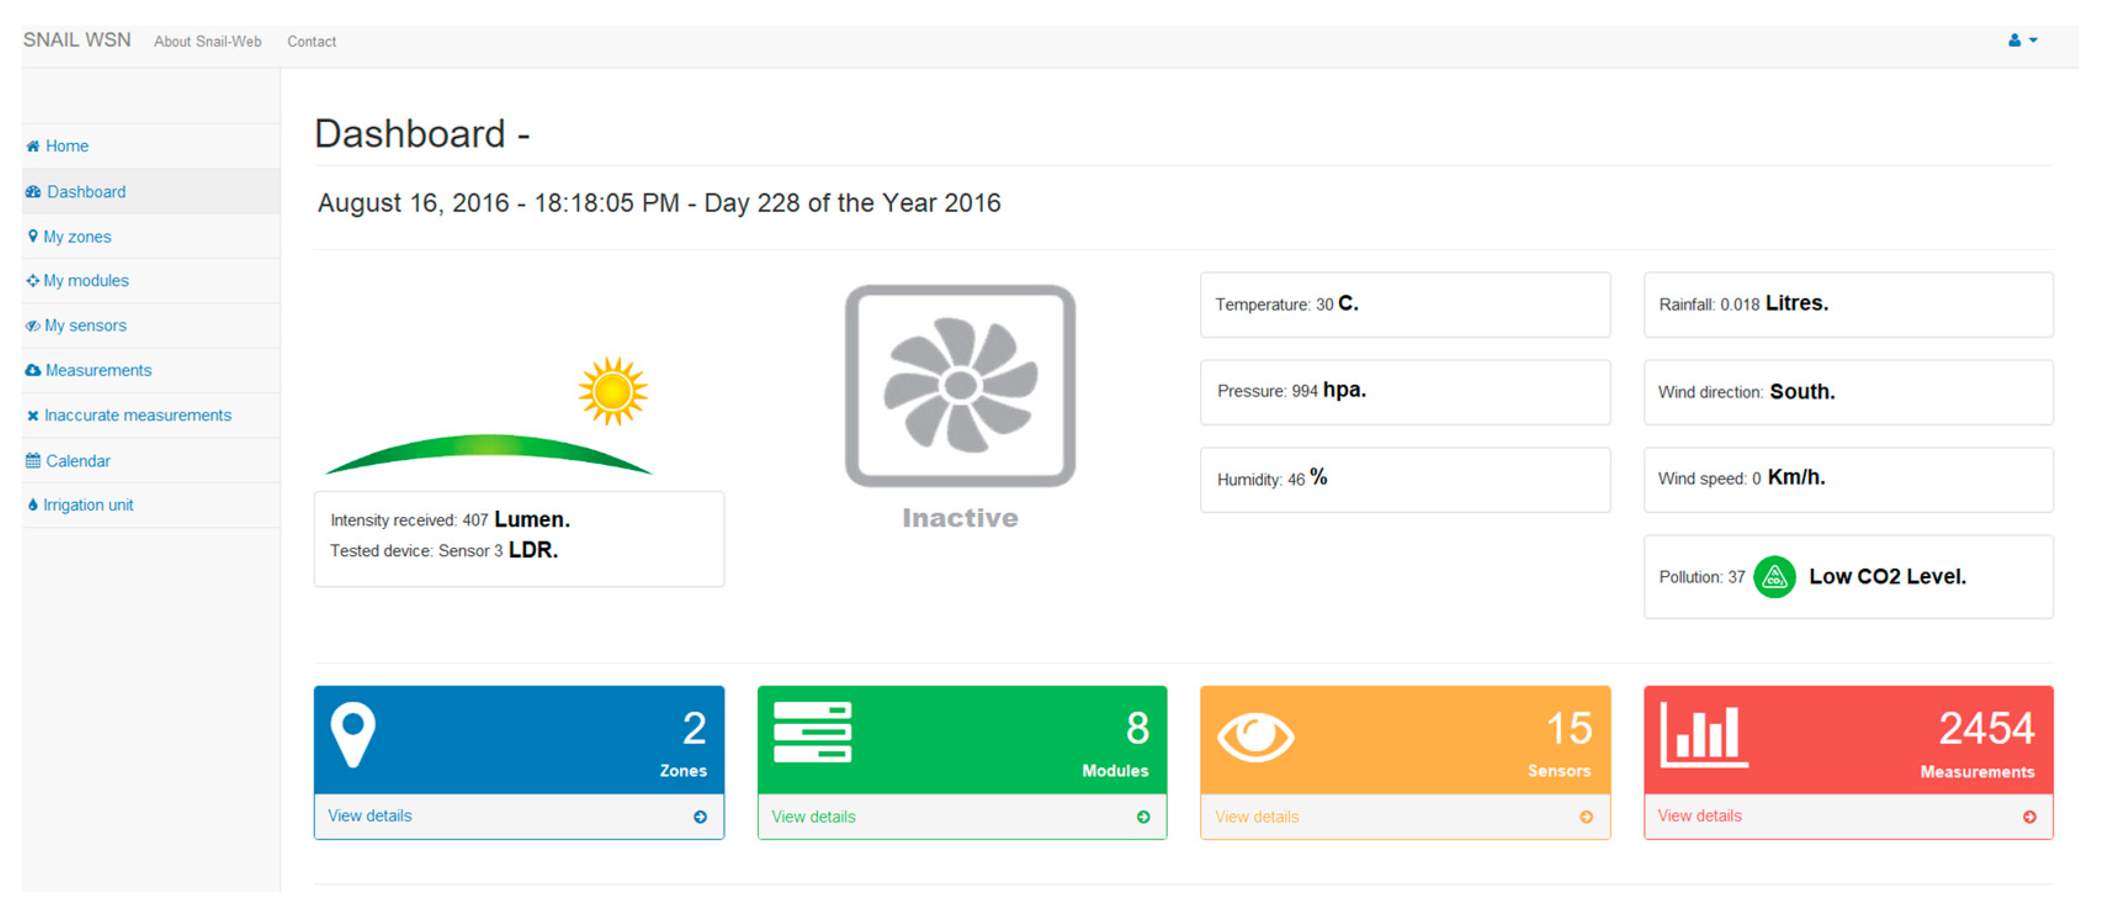Open About Snail-Web in the navbar

tap(208, 42)
